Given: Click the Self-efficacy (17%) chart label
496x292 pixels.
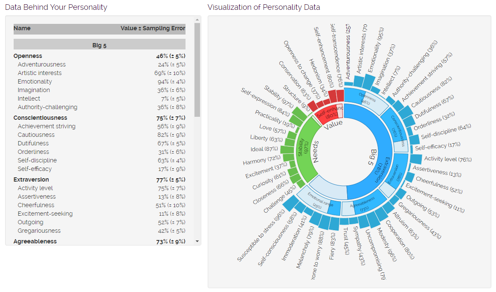Looking at the screenshot, I should click(x=438, y=146).
